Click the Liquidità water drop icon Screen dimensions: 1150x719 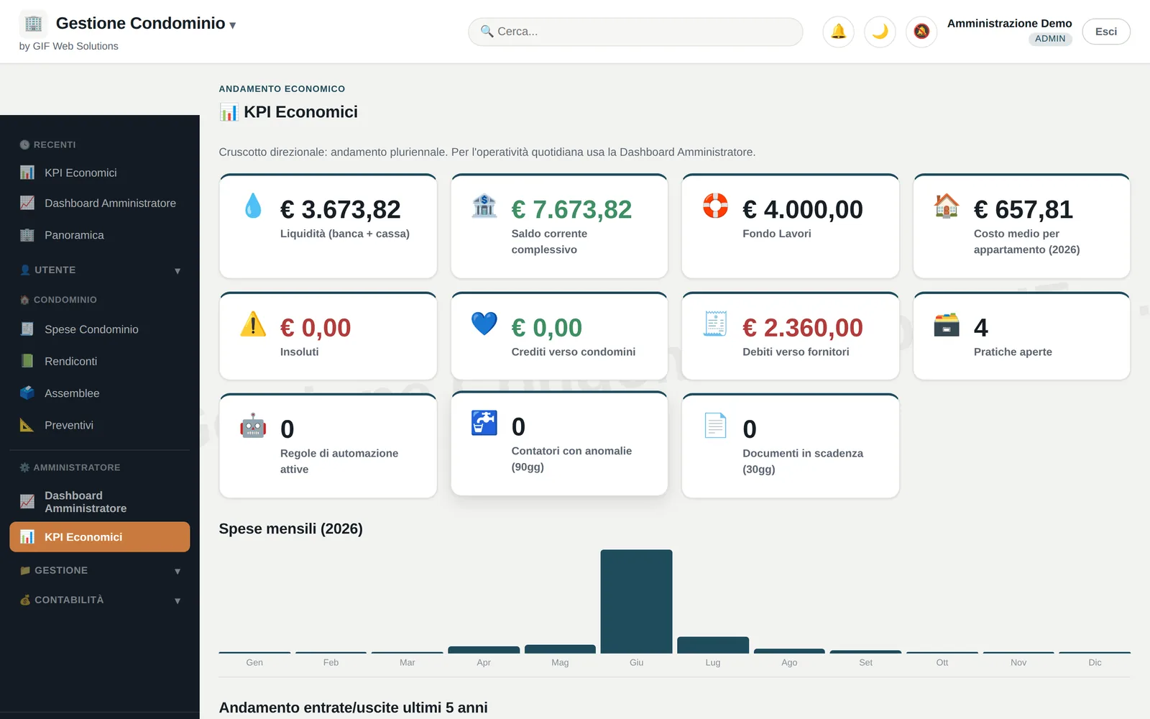pyautogui.click(x=253, y=206)
